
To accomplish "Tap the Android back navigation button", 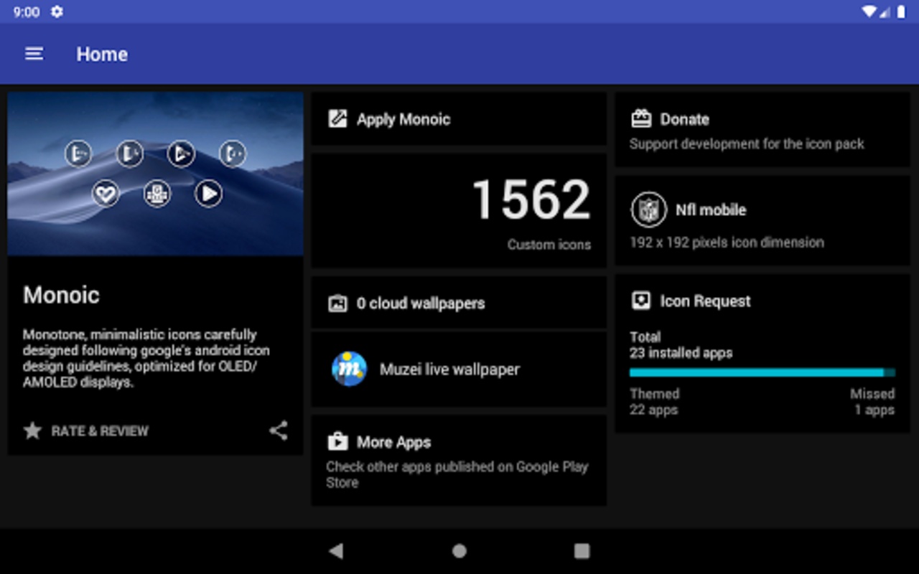I will [335, 550].
